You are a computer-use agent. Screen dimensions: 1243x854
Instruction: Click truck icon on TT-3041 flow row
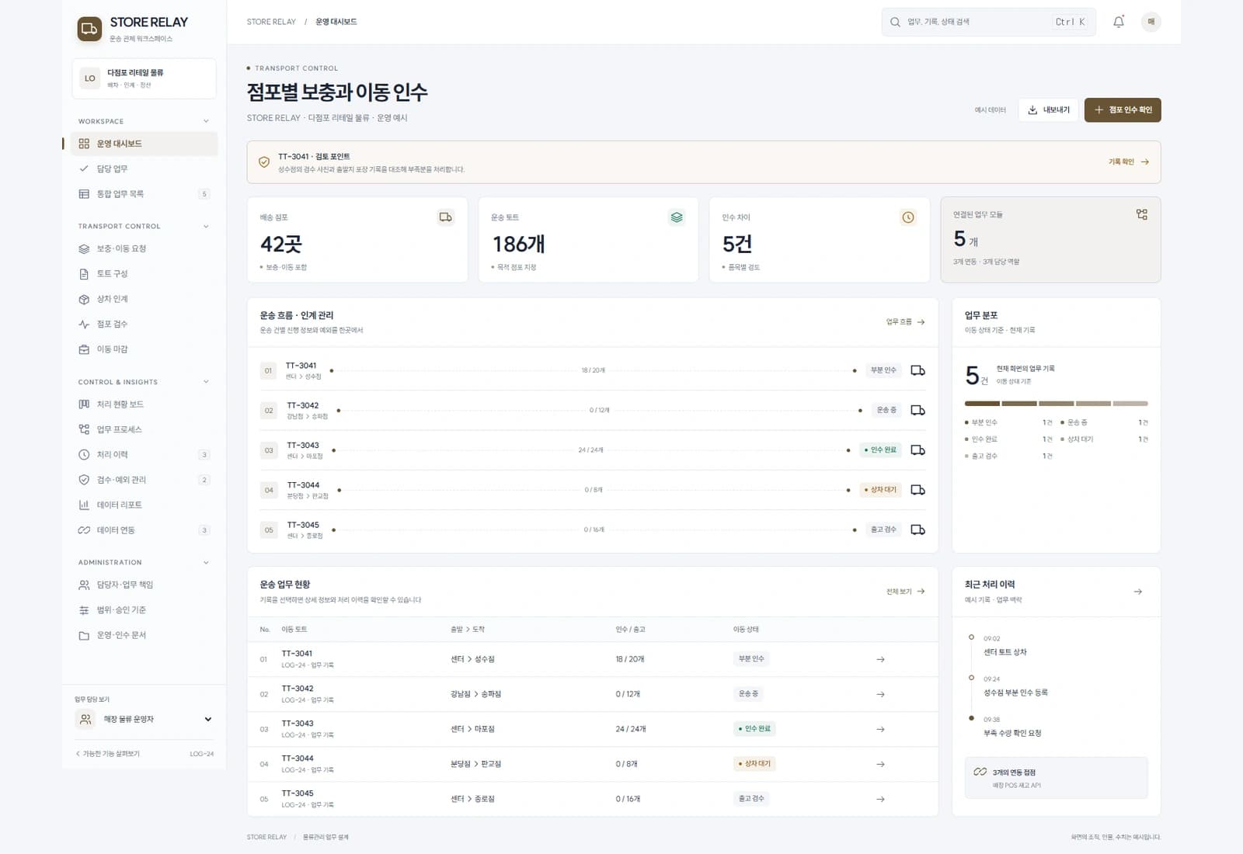[x=917, y=370]
